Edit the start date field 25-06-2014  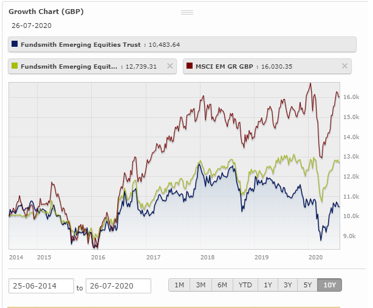point(41,286)
